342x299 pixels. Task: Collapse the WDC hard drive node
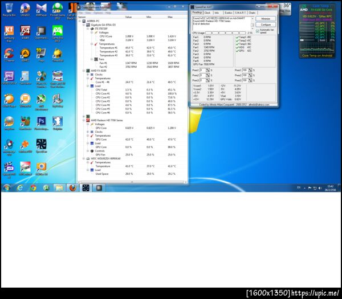(84, 158)
